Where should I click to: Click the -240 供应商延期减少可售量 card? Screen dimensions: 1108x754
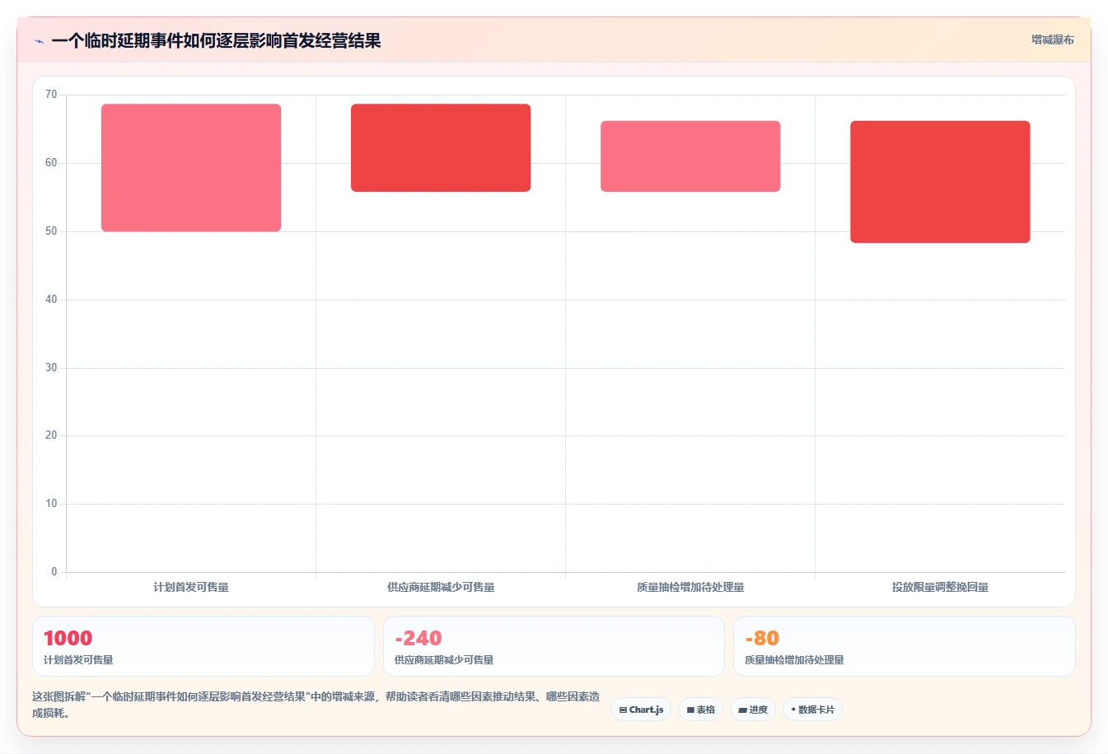[x=554, y=646]
